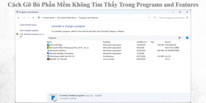Viewport: 206px width, 103px height.
Task: Go up one level arrow
Action: point(33,18)
